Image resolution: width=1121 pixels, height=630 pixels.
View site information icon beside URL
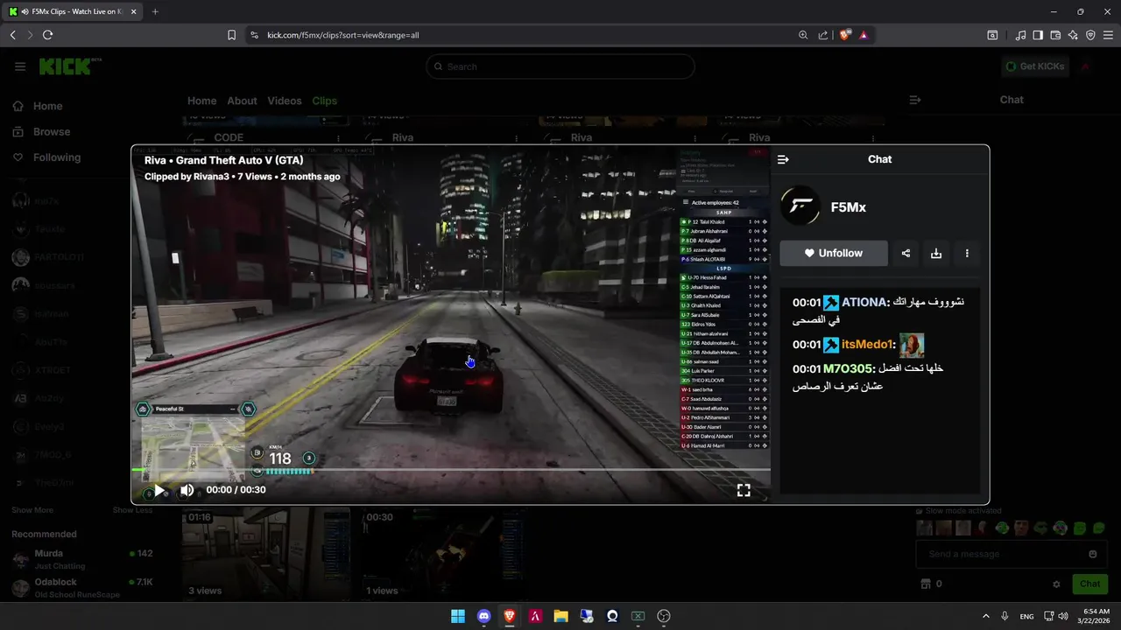(x=254, y=35)
